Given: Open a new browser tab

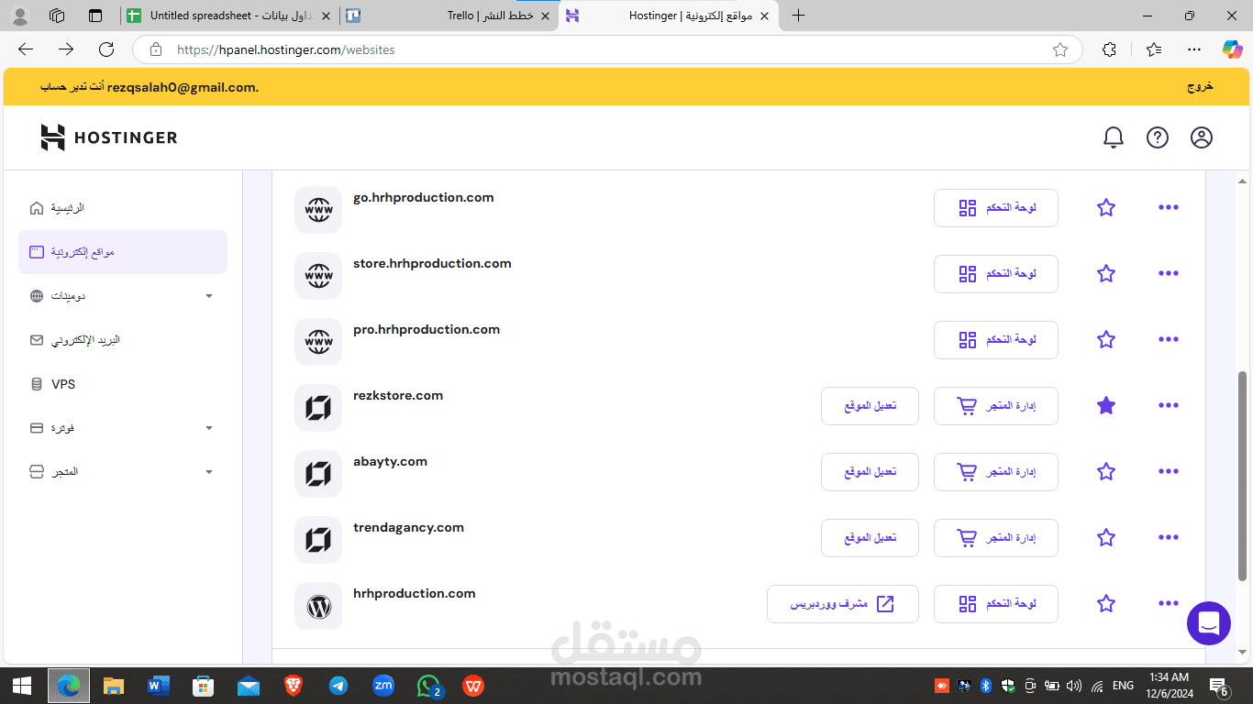Looking at the screenshot, I should click(798, 16).
